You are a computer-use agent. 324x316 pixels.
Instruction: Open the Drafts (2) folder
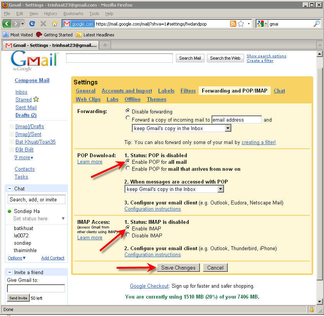pyautogui.click(x=26, y=115)
